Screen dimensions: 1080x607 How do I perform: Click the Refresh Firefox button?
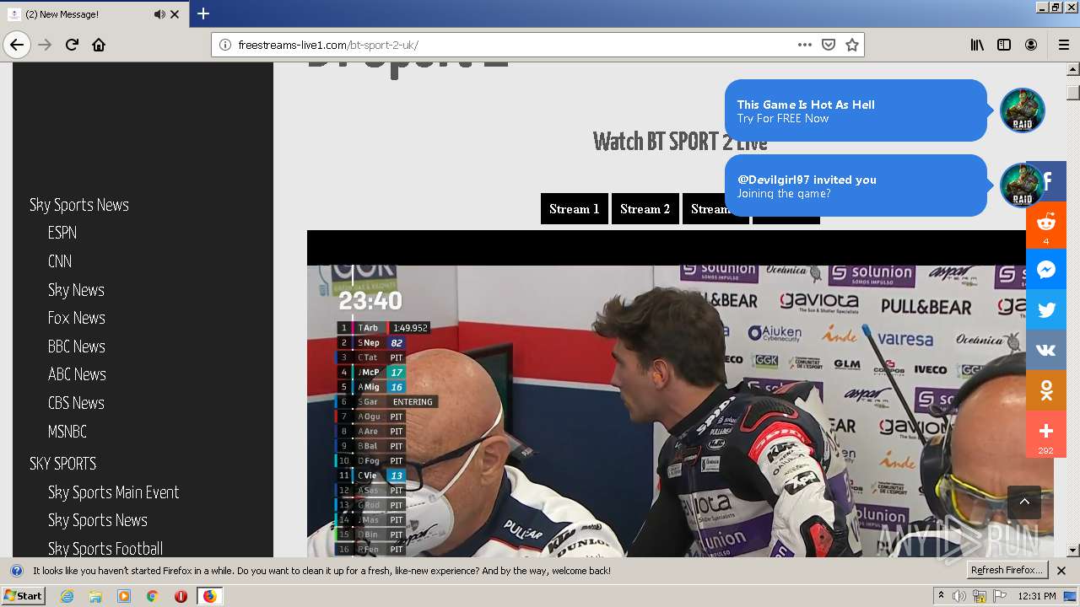coord(1007,571)
